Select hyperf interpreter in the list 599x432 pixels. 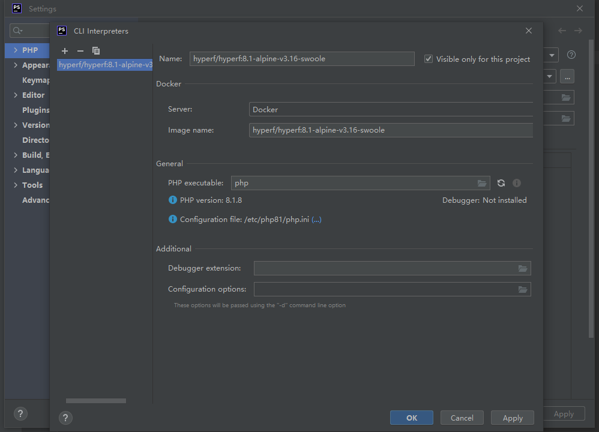[x=104, y=65]
